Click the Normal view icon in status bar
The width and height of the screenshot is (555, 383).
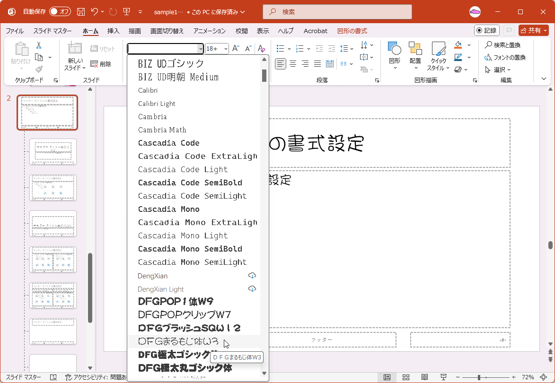387,377
